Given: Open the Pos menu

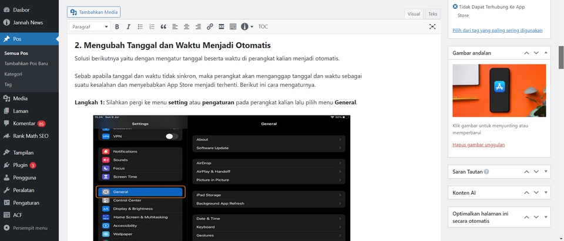Looking at the screenshot, I should [29, 39].
